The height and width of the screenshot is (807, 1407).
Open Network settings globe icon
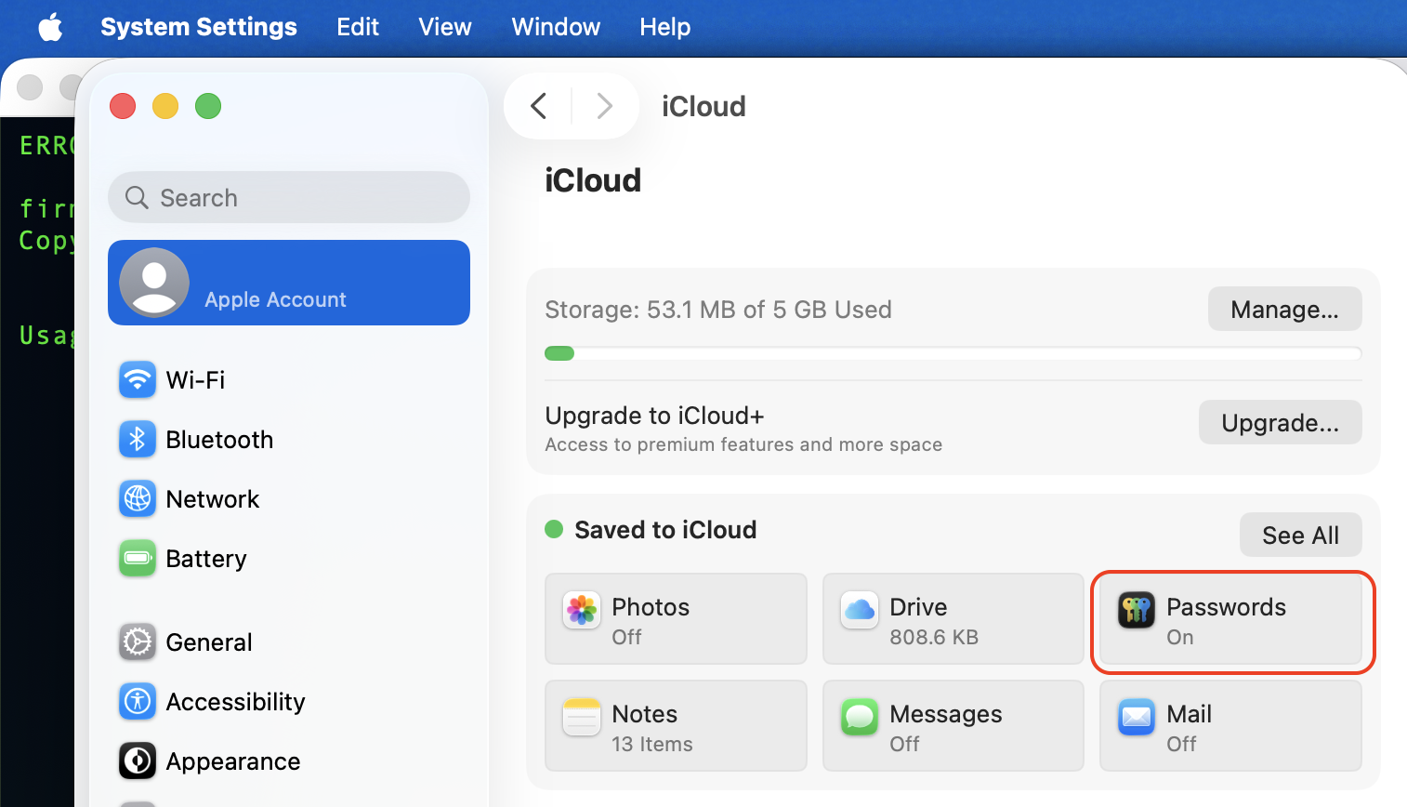(x=138, y=499)
